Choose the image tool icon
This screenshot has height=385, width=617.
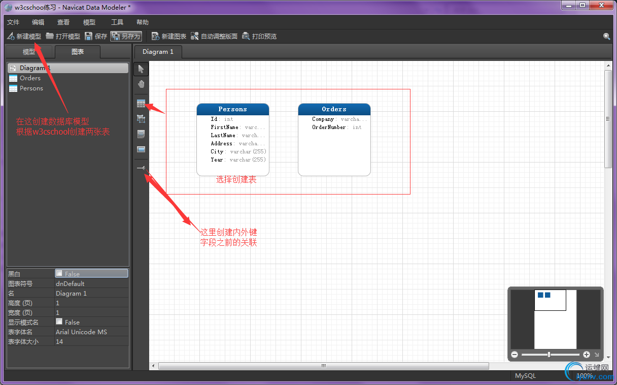[x=141, y=149]
